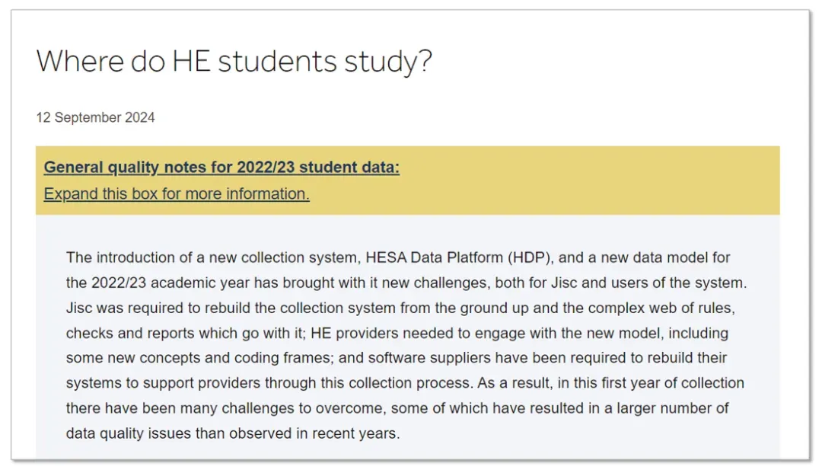
Task: Open the General quality notes for 2022/23 link
Action: coord(221,168)
